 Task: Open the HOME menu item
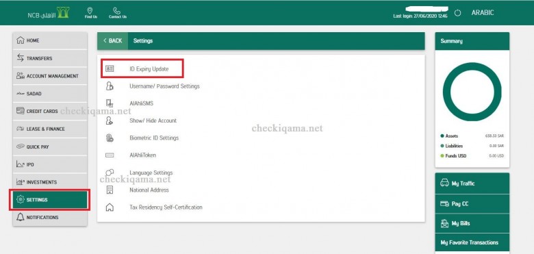coord(50,40)
